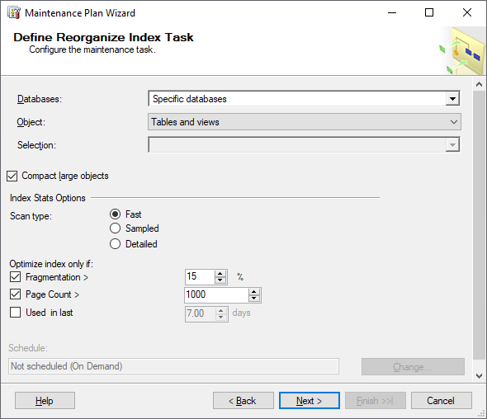Select the Fast scan type radio button
This screenshot has height=419, width=487.
115,214
